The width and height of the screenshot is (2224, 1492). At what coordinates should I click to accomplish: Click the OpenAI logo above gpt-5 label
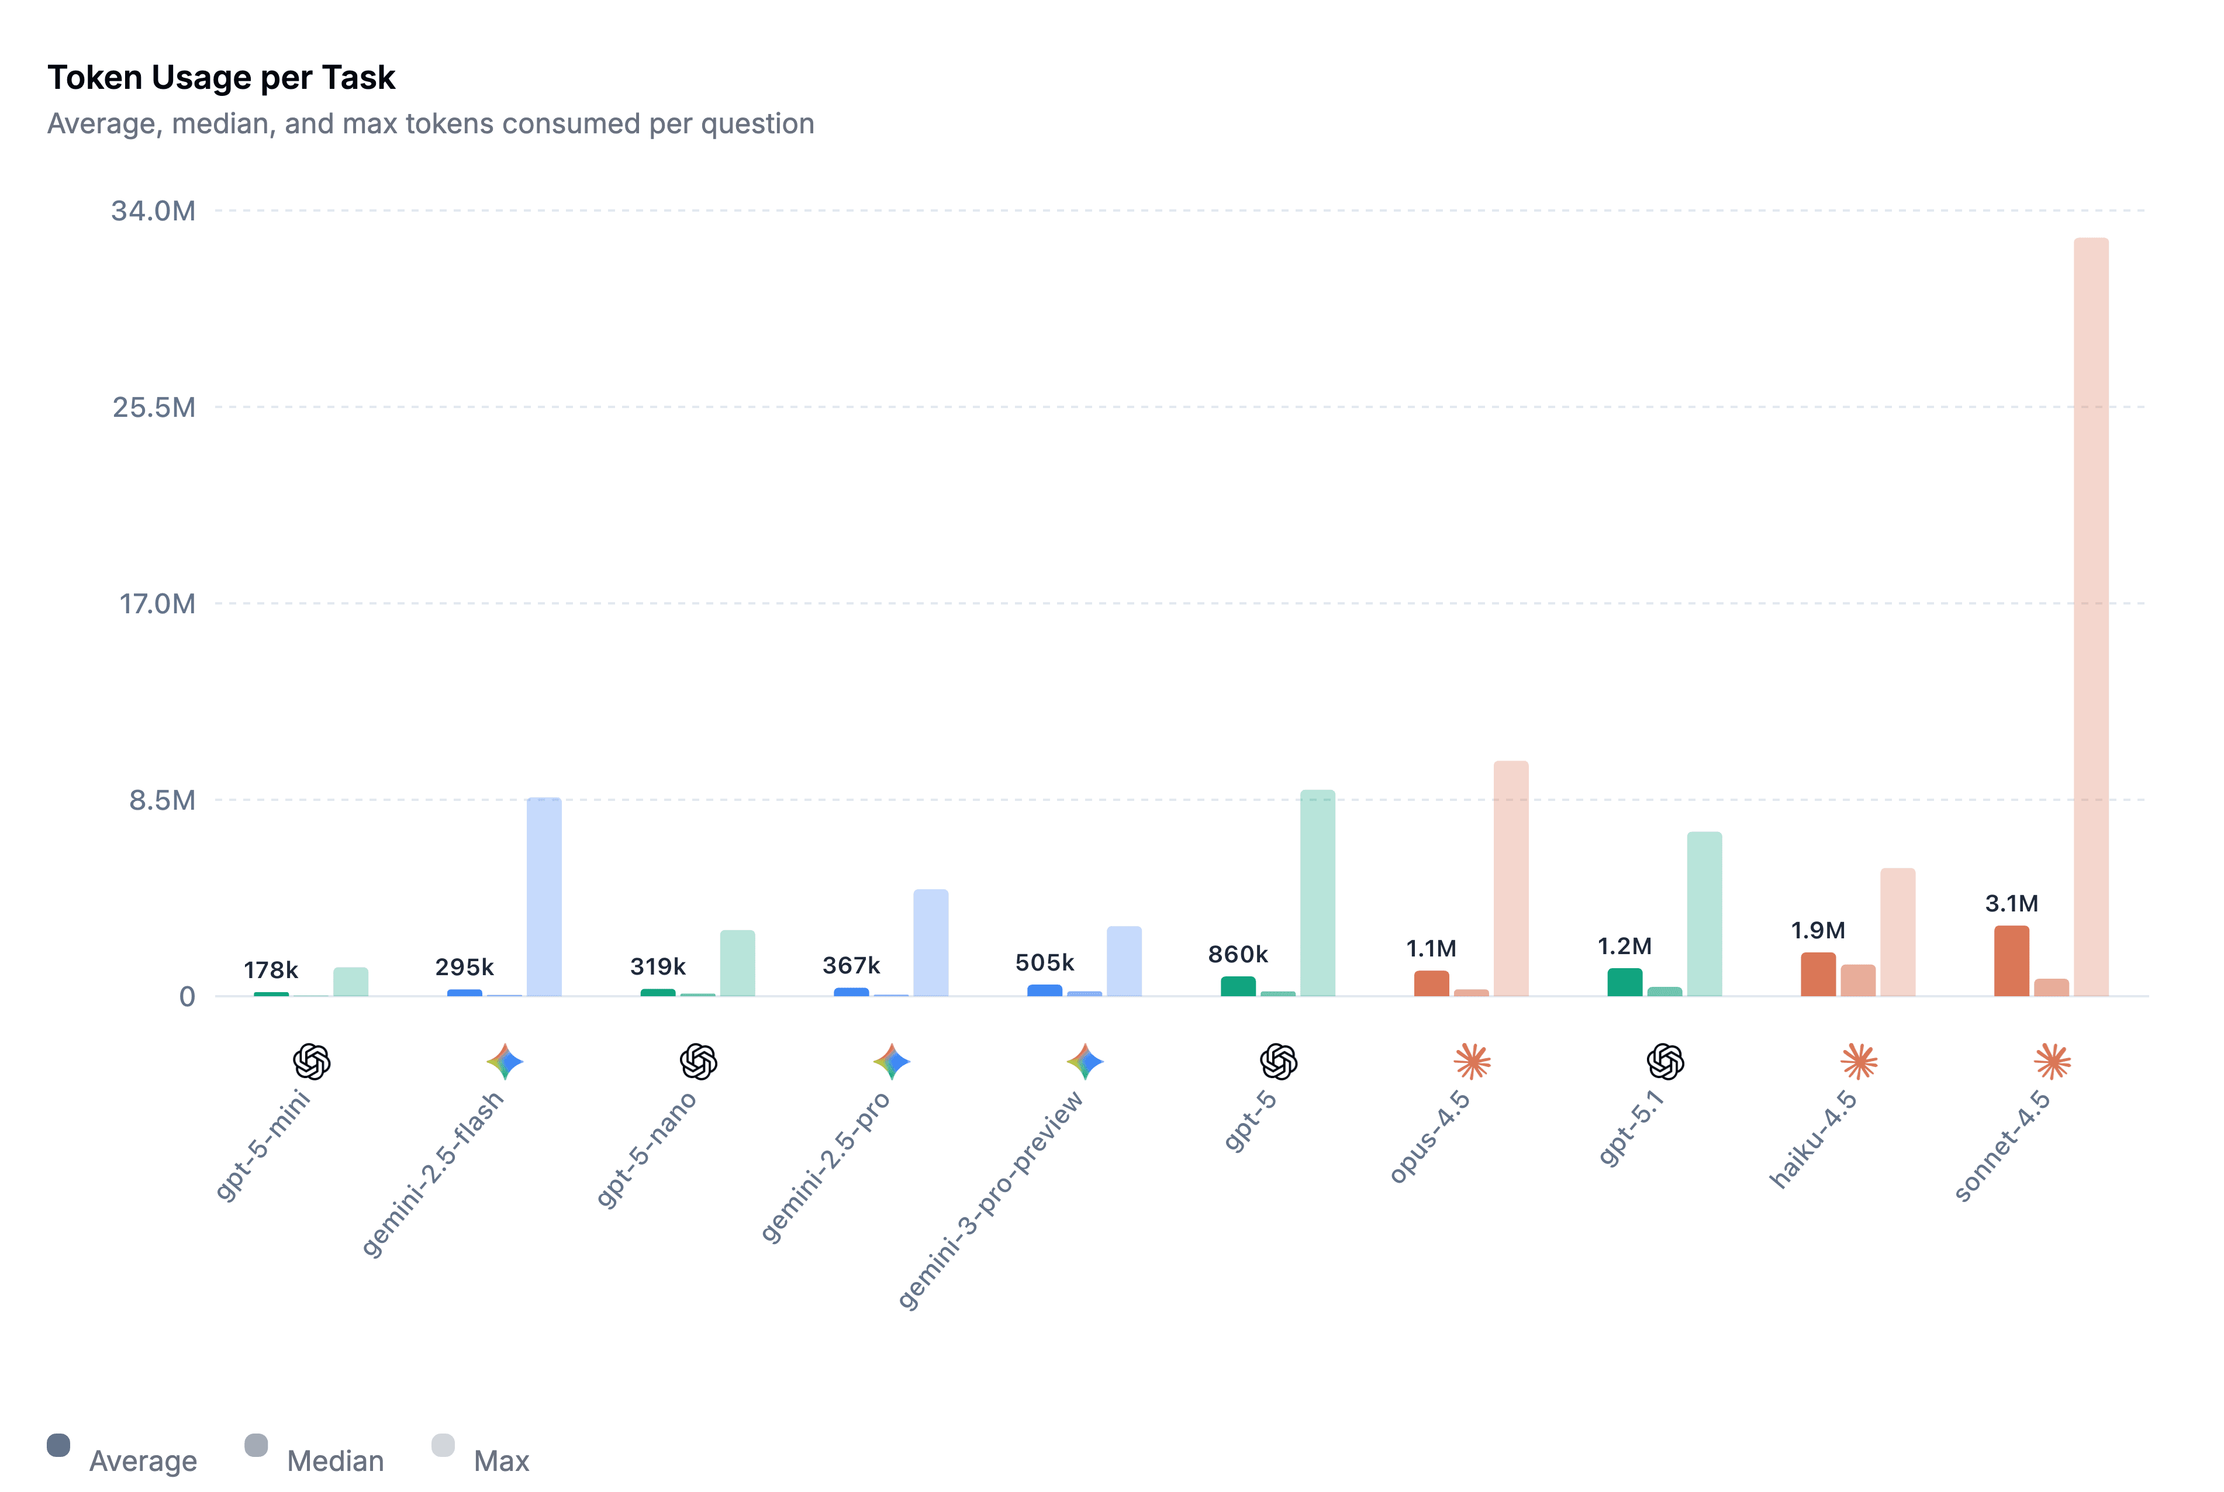pos(1278,1061)
